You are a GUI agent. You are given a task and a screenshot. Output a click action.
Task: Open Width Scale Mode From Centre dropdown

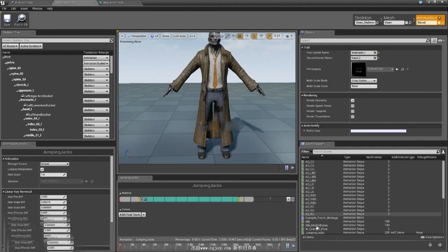point(364,80)
